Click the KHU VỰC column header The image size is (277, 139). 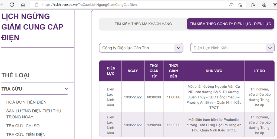[214, 71]
